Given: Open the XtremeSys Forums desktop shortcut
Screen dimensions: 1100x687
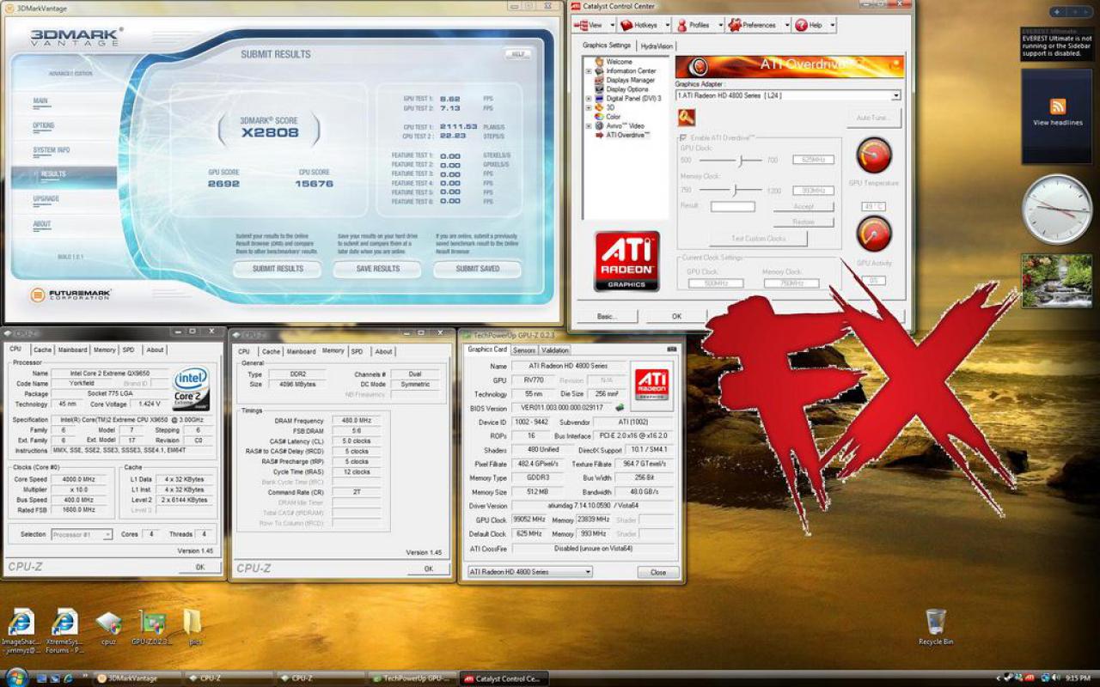Looking at the screenshot, I should [64, 631].
